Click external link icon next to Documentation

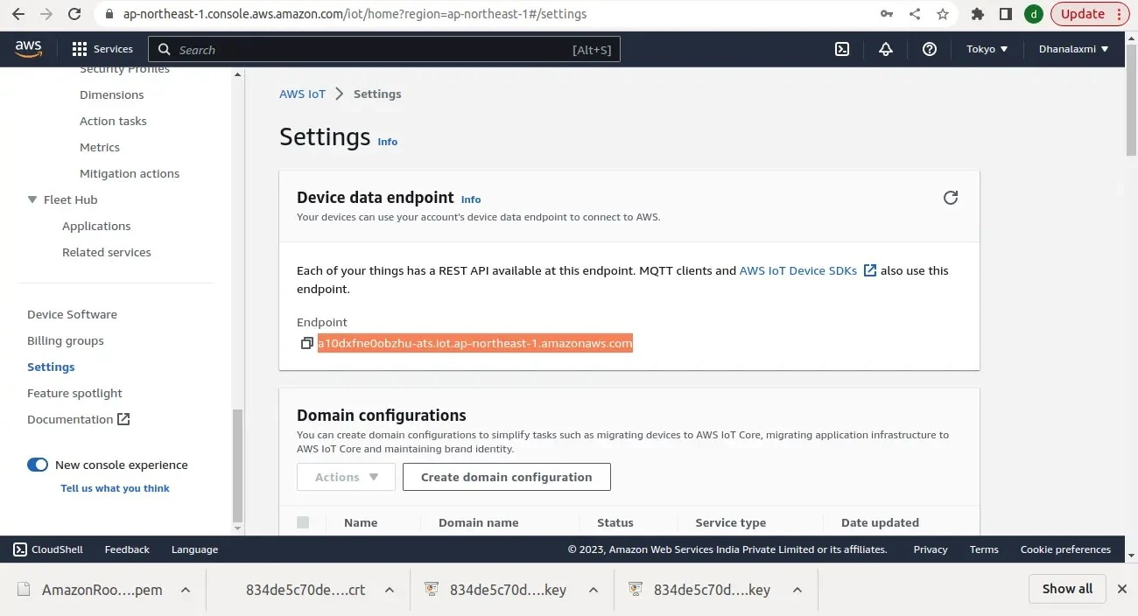[x=123, y=419]
